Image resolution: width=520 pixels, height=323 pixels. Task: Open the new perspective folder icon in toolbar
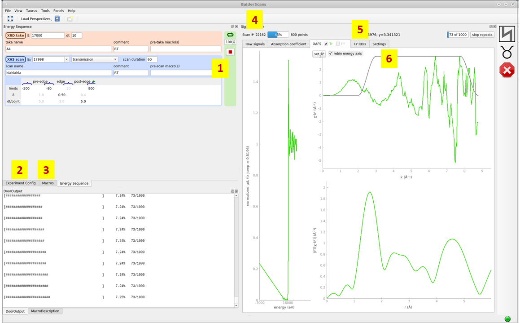pos(70,18)
